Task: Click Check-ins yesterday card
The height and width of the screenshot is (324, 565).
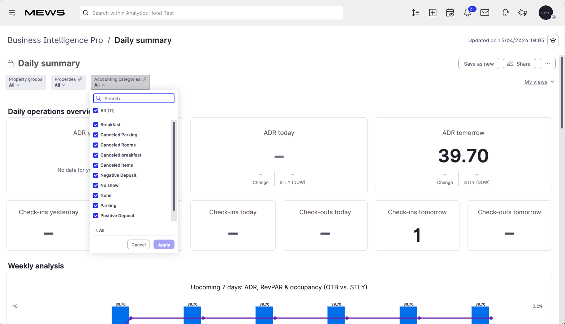Action: pos(48,226)
